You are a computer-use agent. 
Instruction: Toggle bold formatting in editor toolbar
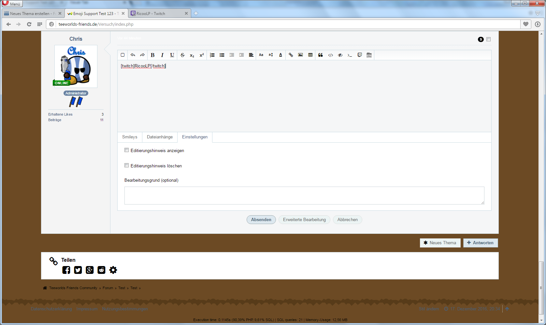click(x=152, y=55)
